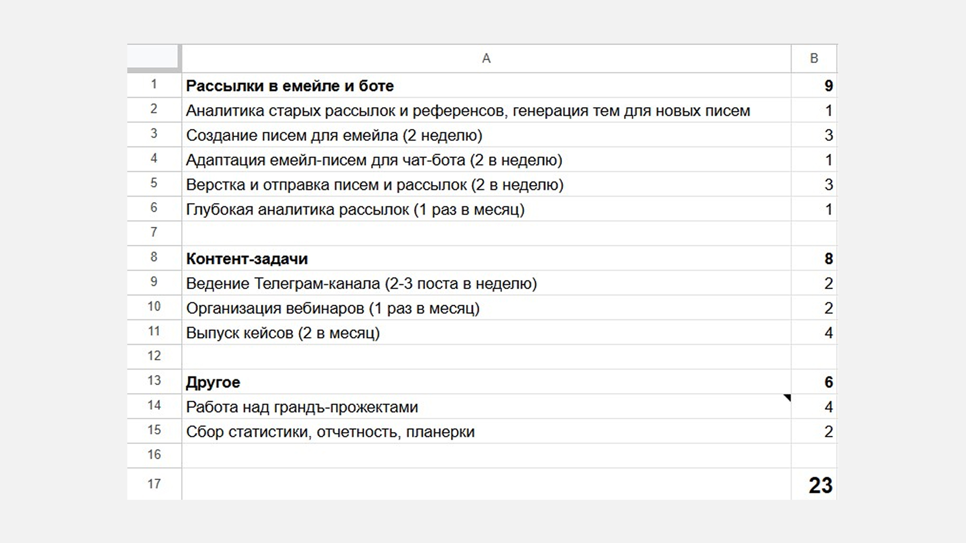The height and width of the screenshot is (543, 966).
Task: Click cell 'Глубокая аналитика рассылок'
Action: 486,209
